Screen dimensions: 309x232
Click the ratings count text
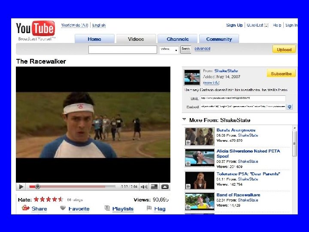click(75, 200)
